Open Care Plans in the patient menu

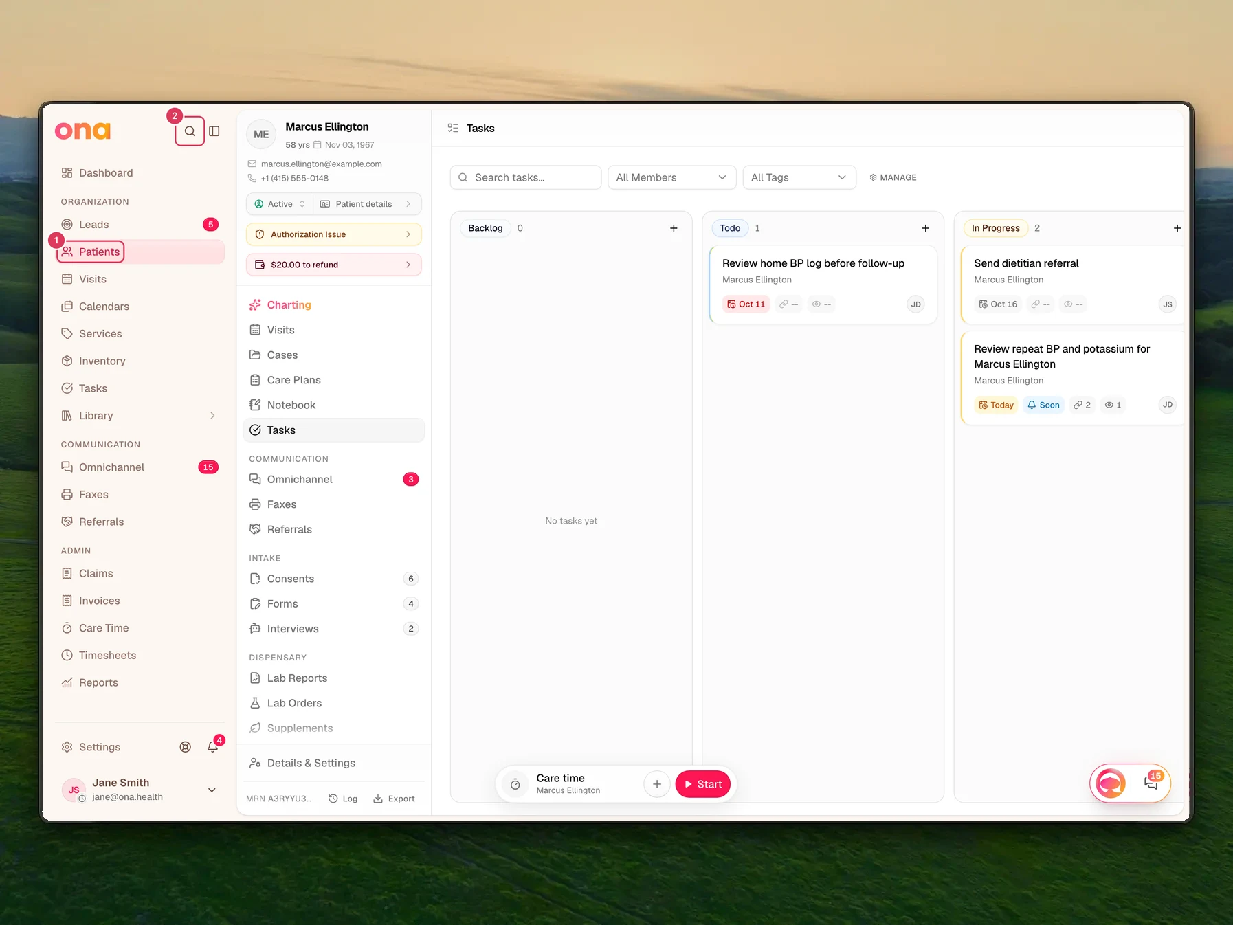point(334,380)
